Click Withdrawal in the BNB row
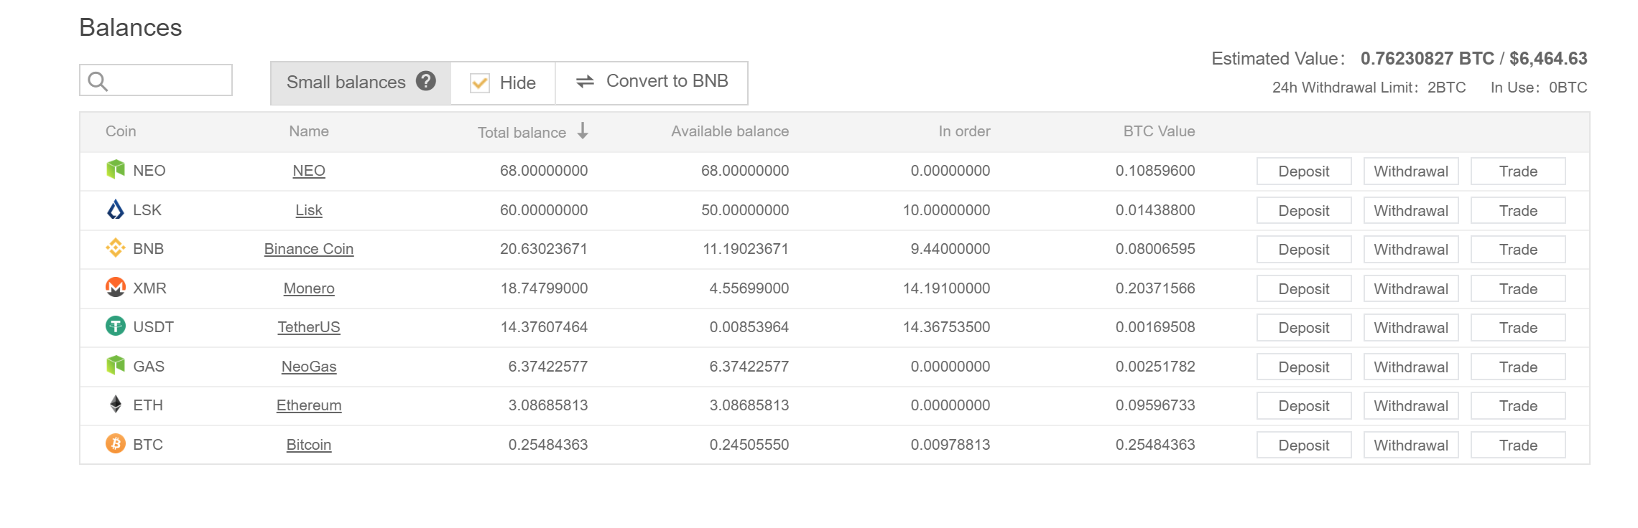This screenshot has height=528, width=1638. point(1411,250)
